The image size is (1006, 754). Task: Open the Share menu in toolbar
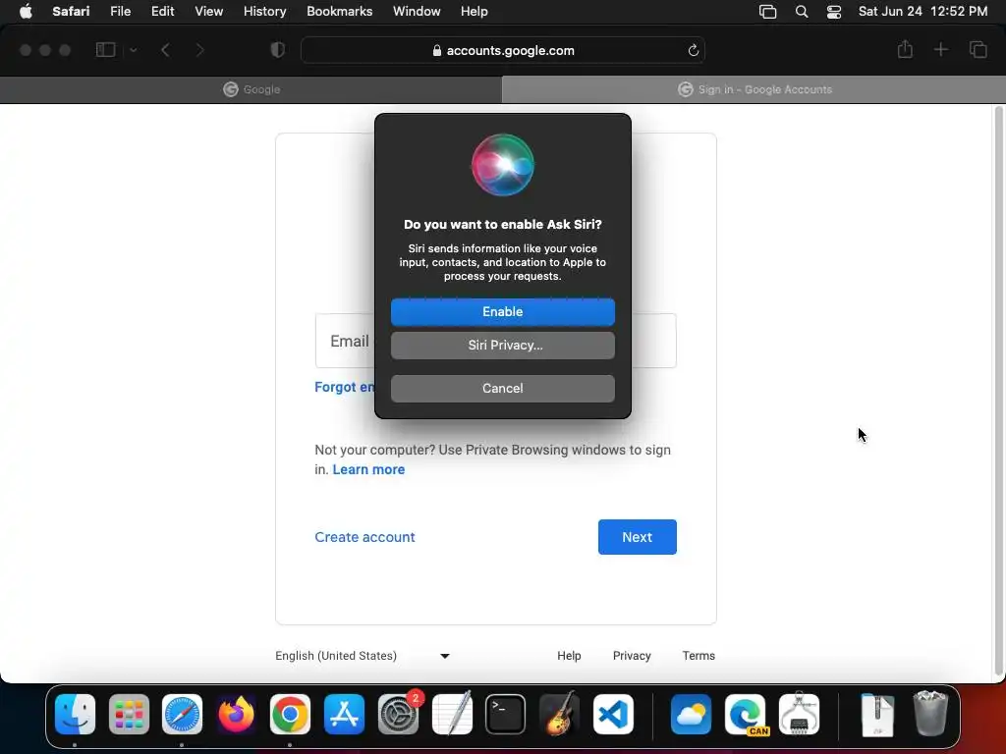point(905,49)
